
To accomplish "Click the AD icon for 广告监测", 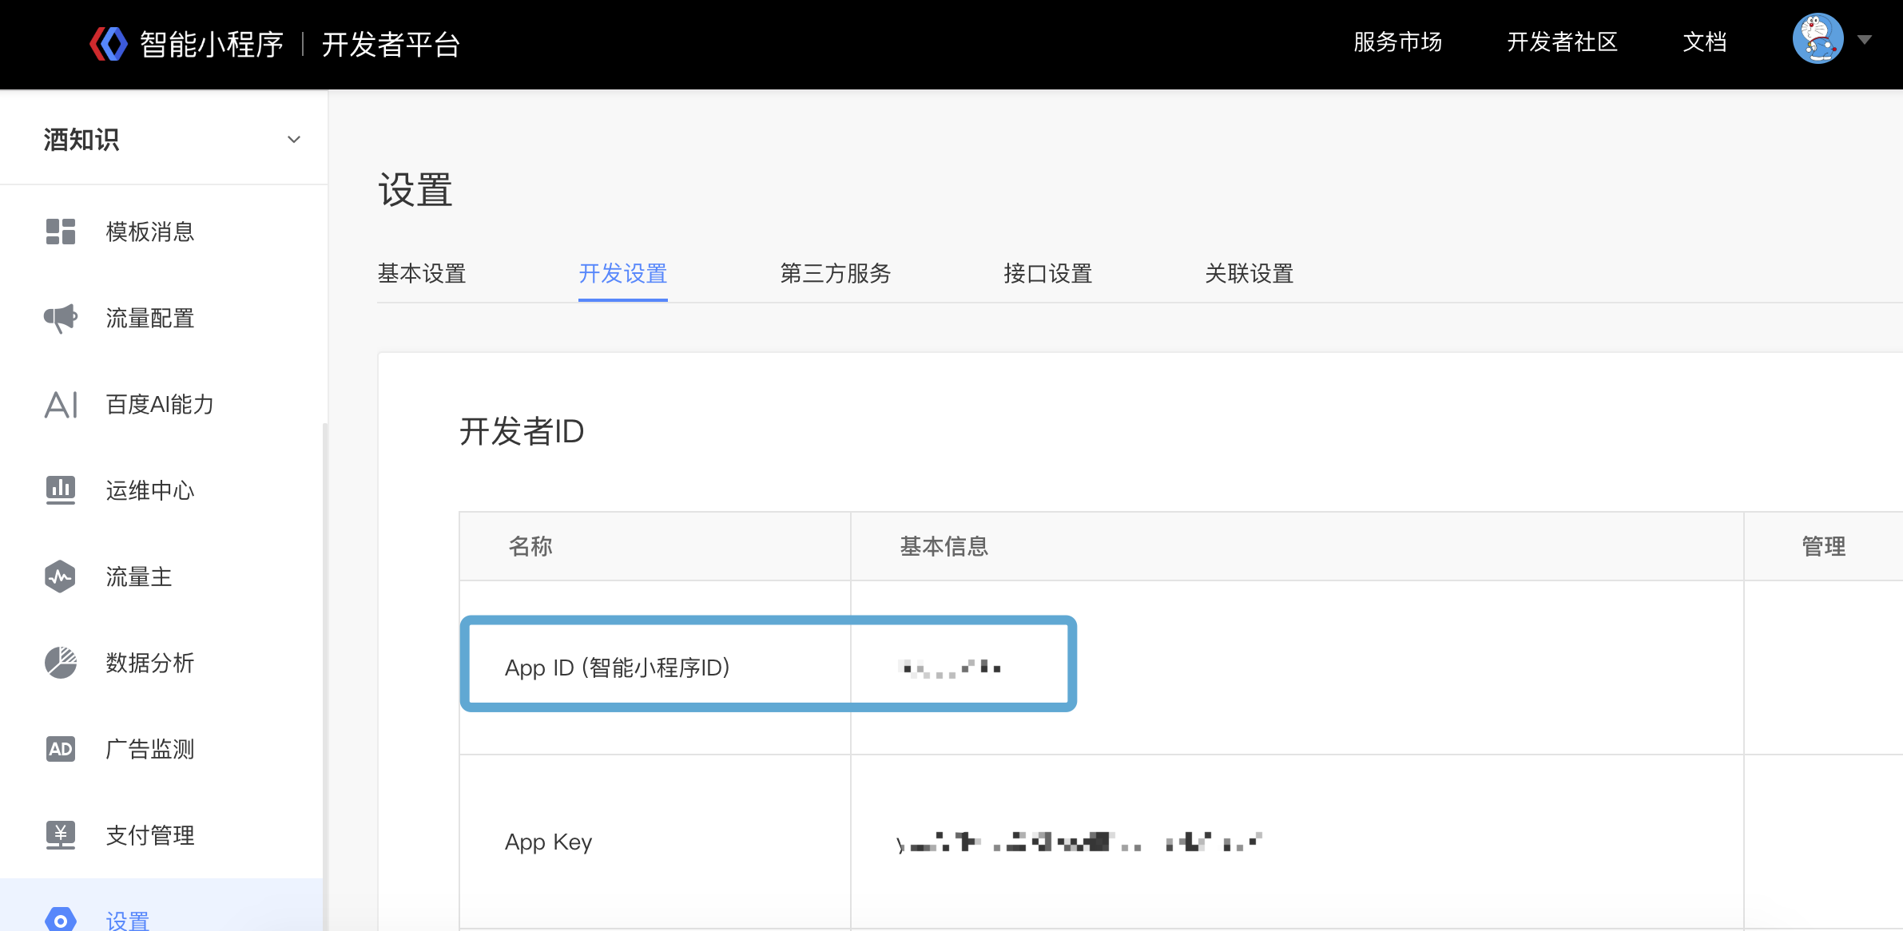I will tap(60, 749).
